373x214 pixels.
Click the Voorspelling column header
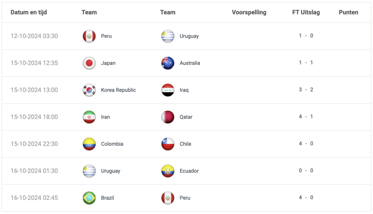click(249, 12)
